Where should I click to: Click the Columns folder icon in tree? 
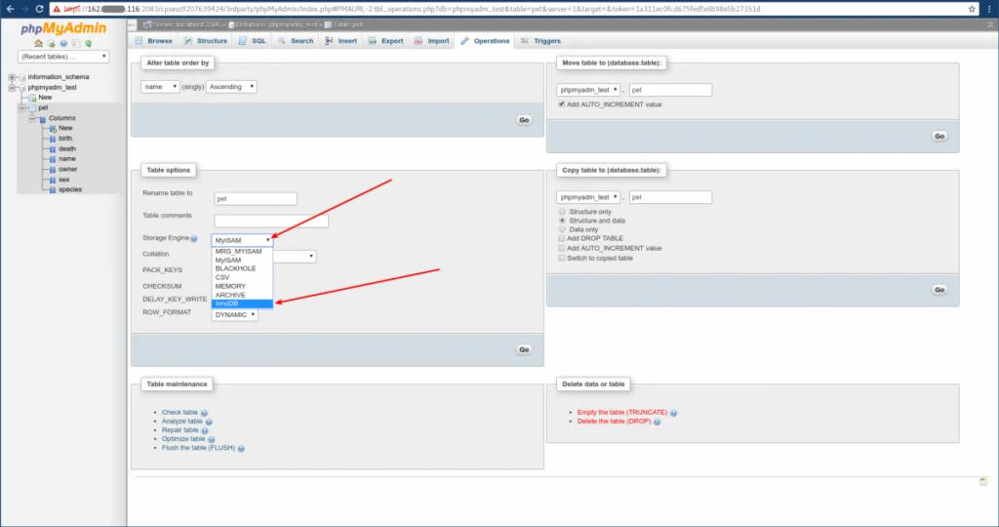(x=42, y=118)
